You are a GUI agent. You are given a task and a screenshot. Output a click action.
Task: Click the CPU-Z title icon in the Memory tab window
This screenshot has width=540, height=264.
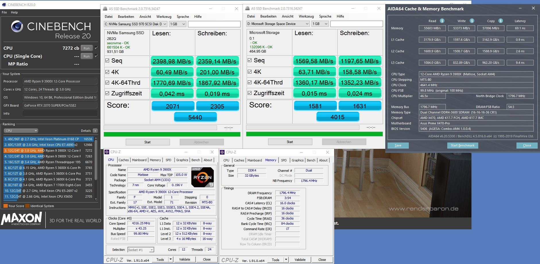click(x=222, y=152)
